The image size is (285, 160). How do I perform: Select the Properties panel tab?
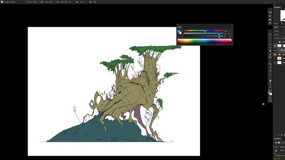point(277,139)
